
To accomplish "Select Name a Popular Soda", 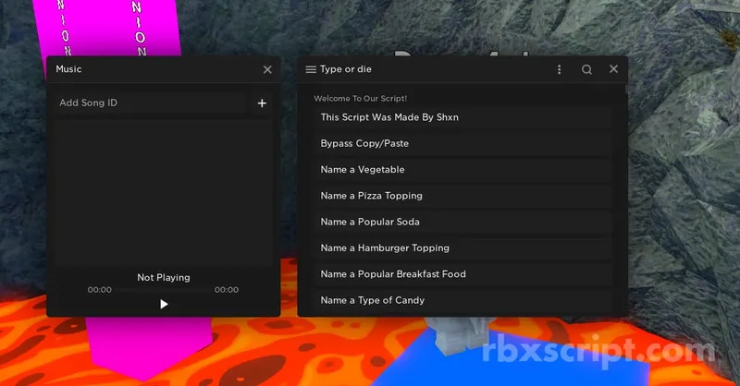I will 462,222.
